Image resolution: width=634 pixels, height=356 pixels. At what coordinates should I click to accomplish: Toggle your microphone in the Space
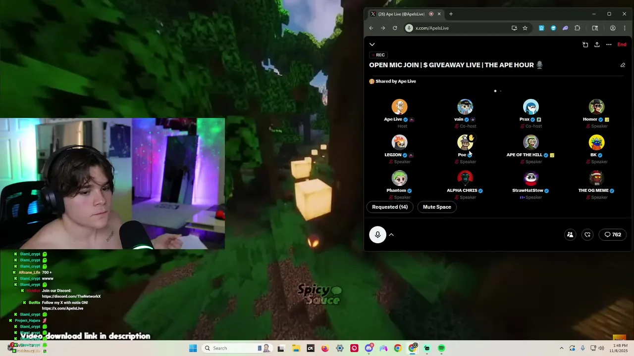click(x=377, y=235)
